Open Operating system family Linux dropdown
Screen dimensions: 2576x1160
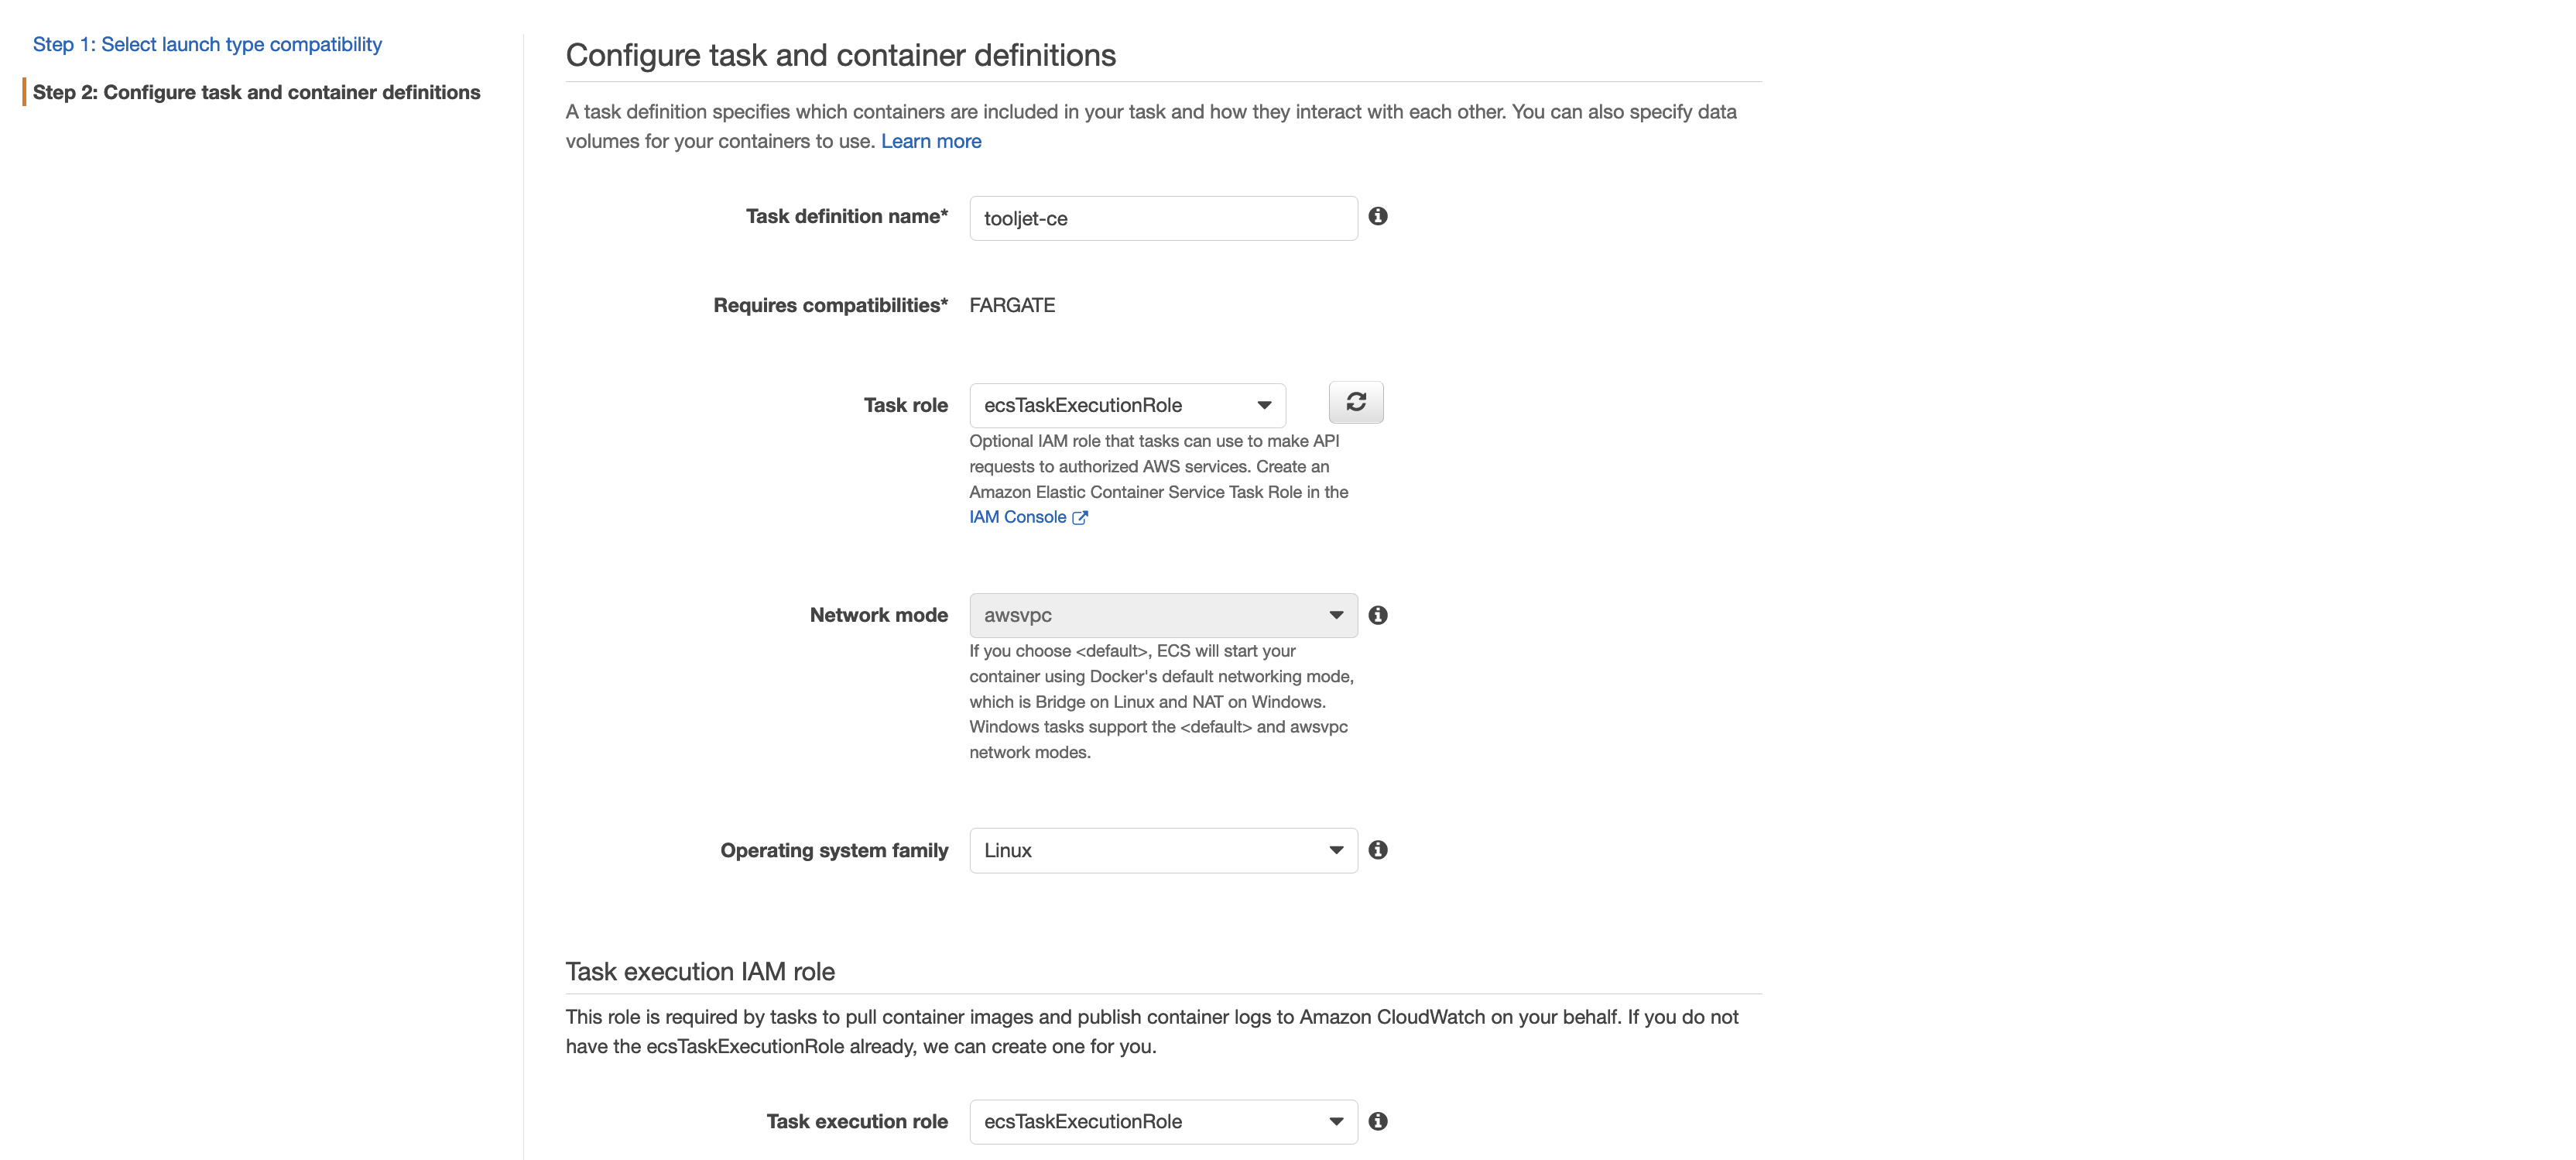(x=1163, y=850)
